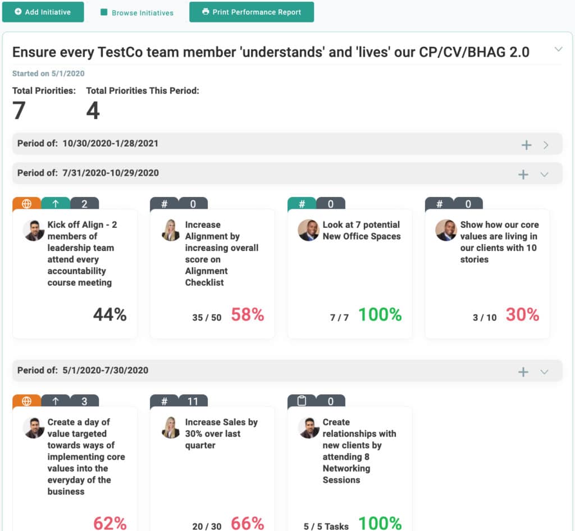Viewport: 575px width, 531px height.
Task: Collapse the 7/31/2020-10/29/2020 period
Action: tap(542, 173)
